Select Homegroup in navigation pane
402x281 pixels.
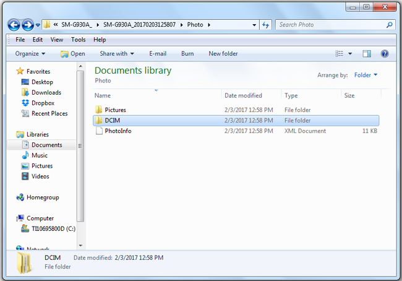38,197
